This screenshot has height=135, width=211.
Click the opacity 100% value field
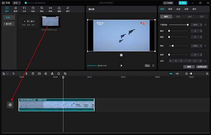(x=195, y=25)
